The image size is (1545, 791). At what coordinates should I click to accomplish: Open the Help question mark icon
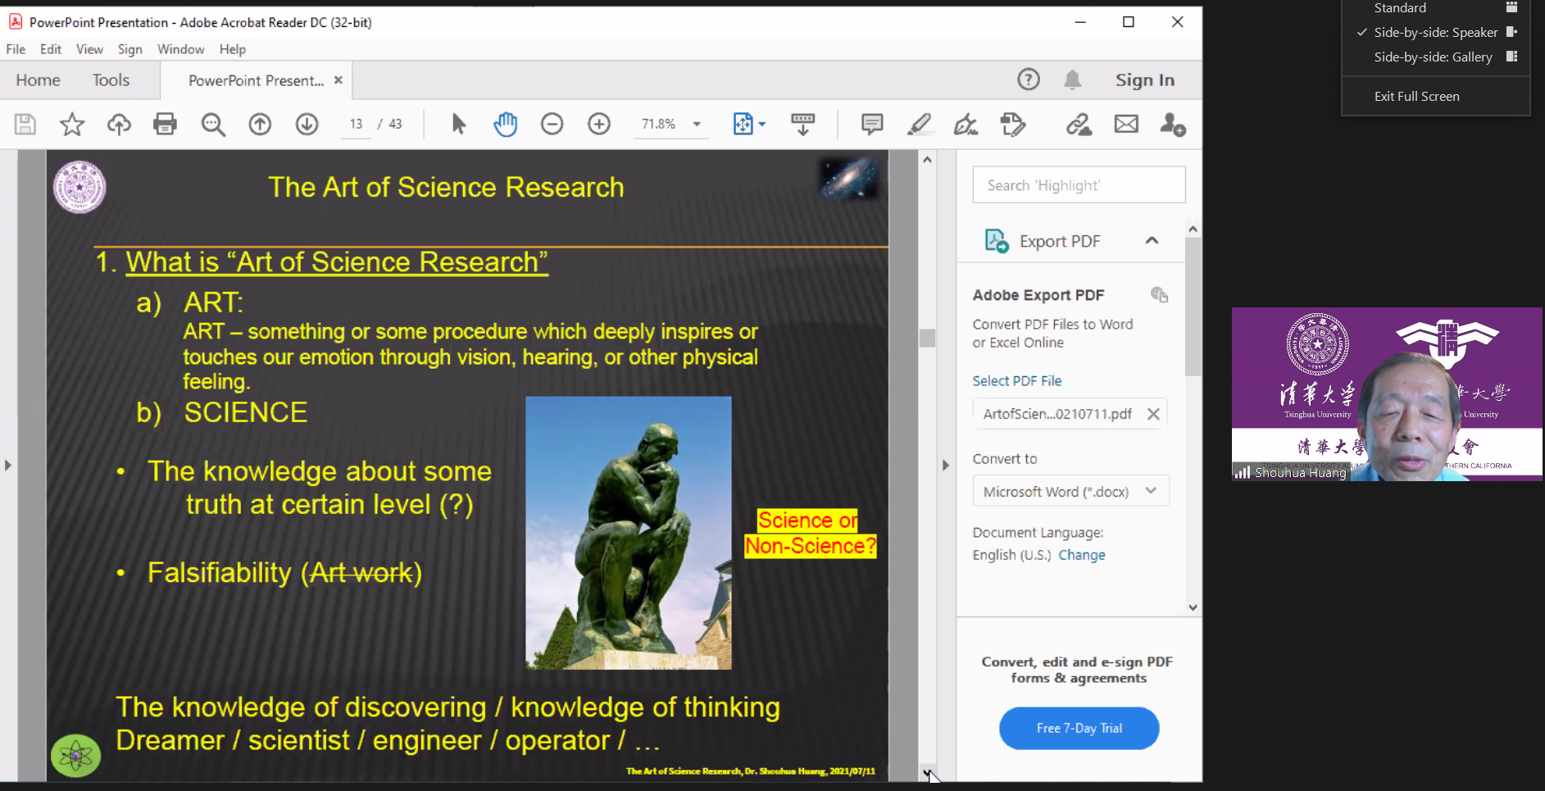(1029, 80)
